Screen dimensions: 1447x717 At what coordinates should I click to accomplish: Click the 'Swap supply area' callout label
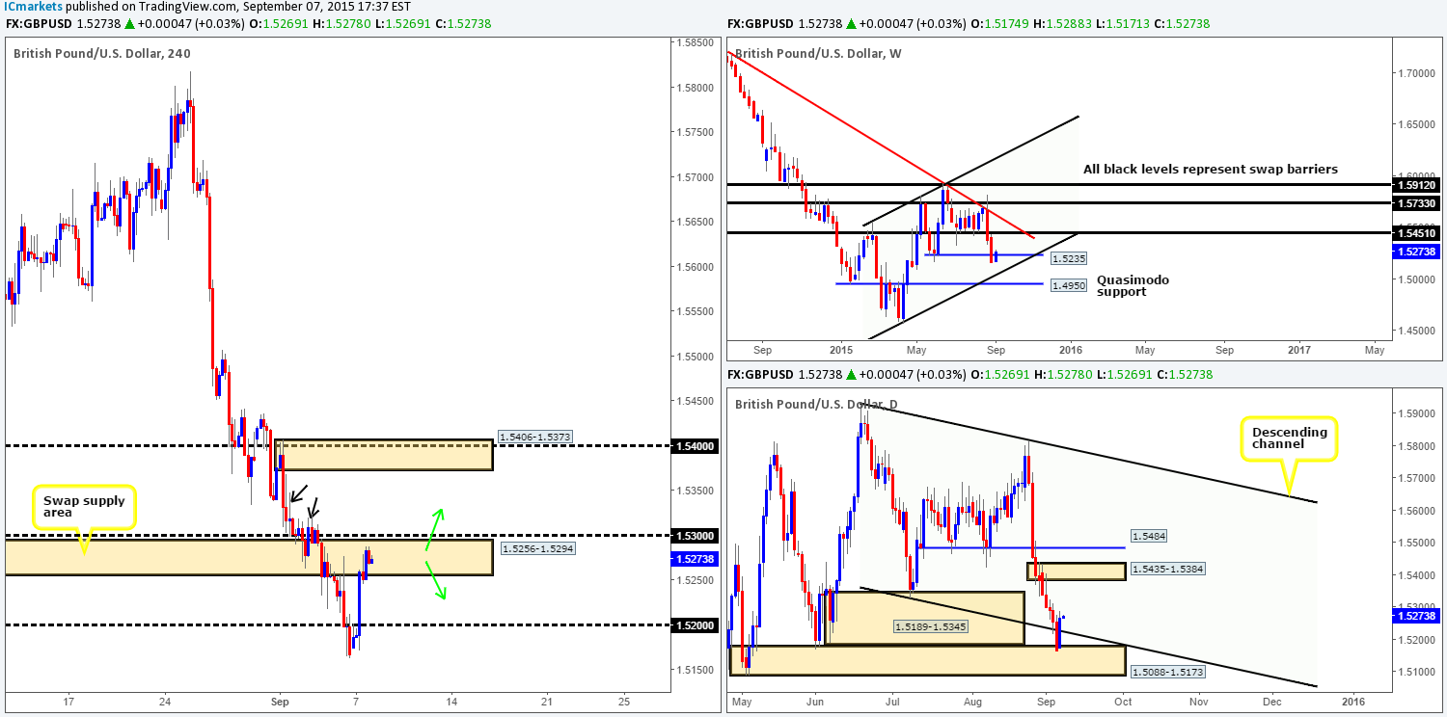83,508
